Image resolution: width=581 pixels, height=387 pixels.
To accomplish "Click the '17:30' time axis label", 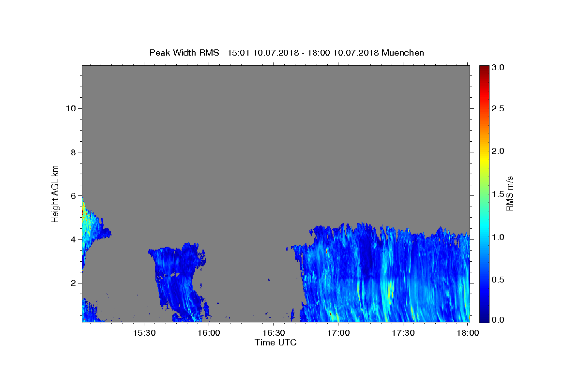I will pyautogui.click(x=403, y=333).
